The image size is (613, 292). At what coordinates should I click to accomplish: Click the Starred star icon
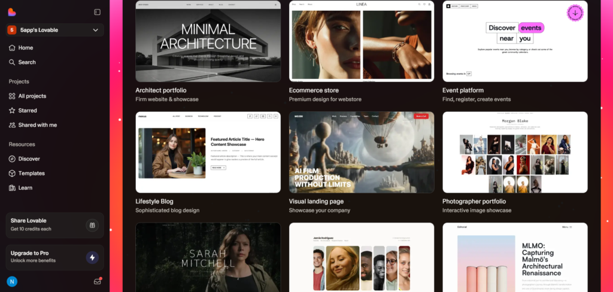tap(12, 111)
